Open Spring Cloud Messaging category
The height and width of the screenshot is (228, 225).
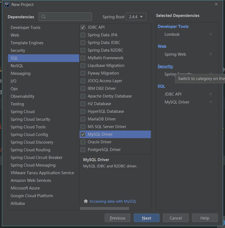click(x=44, y=165)
